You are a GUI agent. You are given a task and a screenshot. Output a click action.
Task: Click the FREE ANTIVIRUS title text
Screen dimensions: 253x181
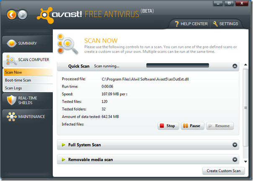click(x=112, y=14)
